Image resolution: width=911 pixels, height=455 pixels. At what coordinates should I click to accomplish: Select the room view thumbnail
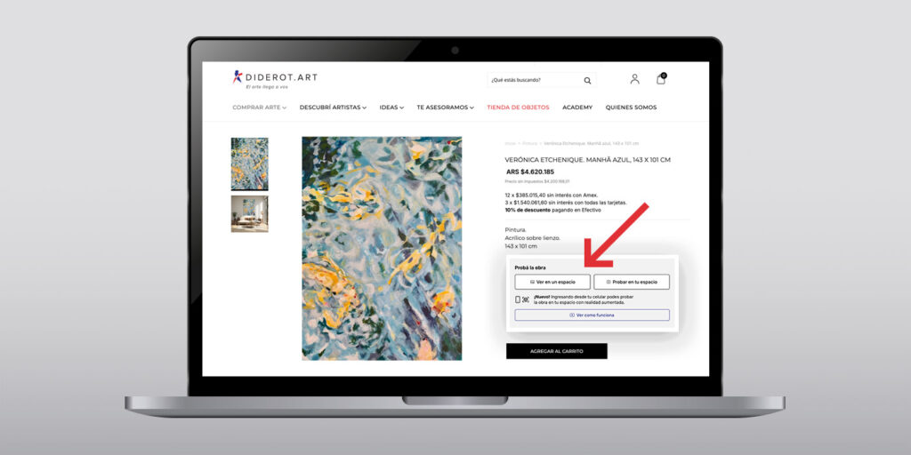pos(250,213)
